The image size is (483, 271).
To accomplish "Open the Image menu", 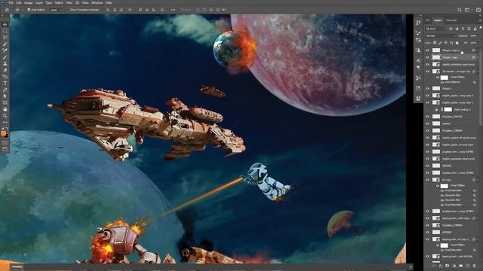I will pyautogui.click(x=29, y=3).
